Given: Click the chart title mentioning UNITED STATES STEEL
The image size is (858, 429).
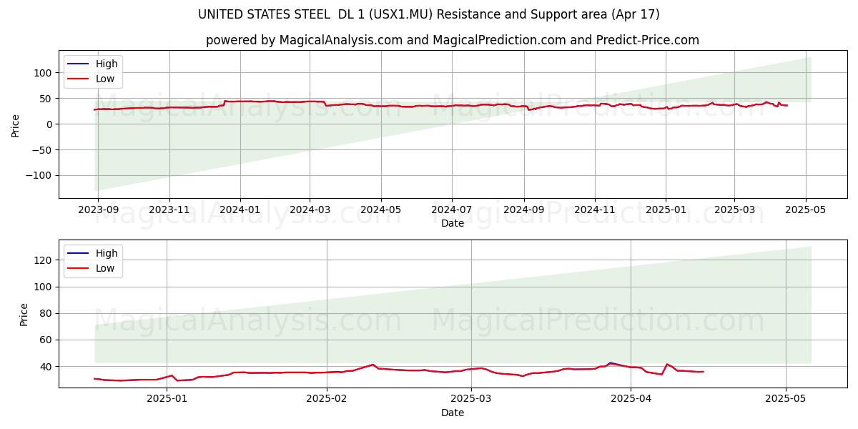Looking at the screenshot, I should [428, 14].
